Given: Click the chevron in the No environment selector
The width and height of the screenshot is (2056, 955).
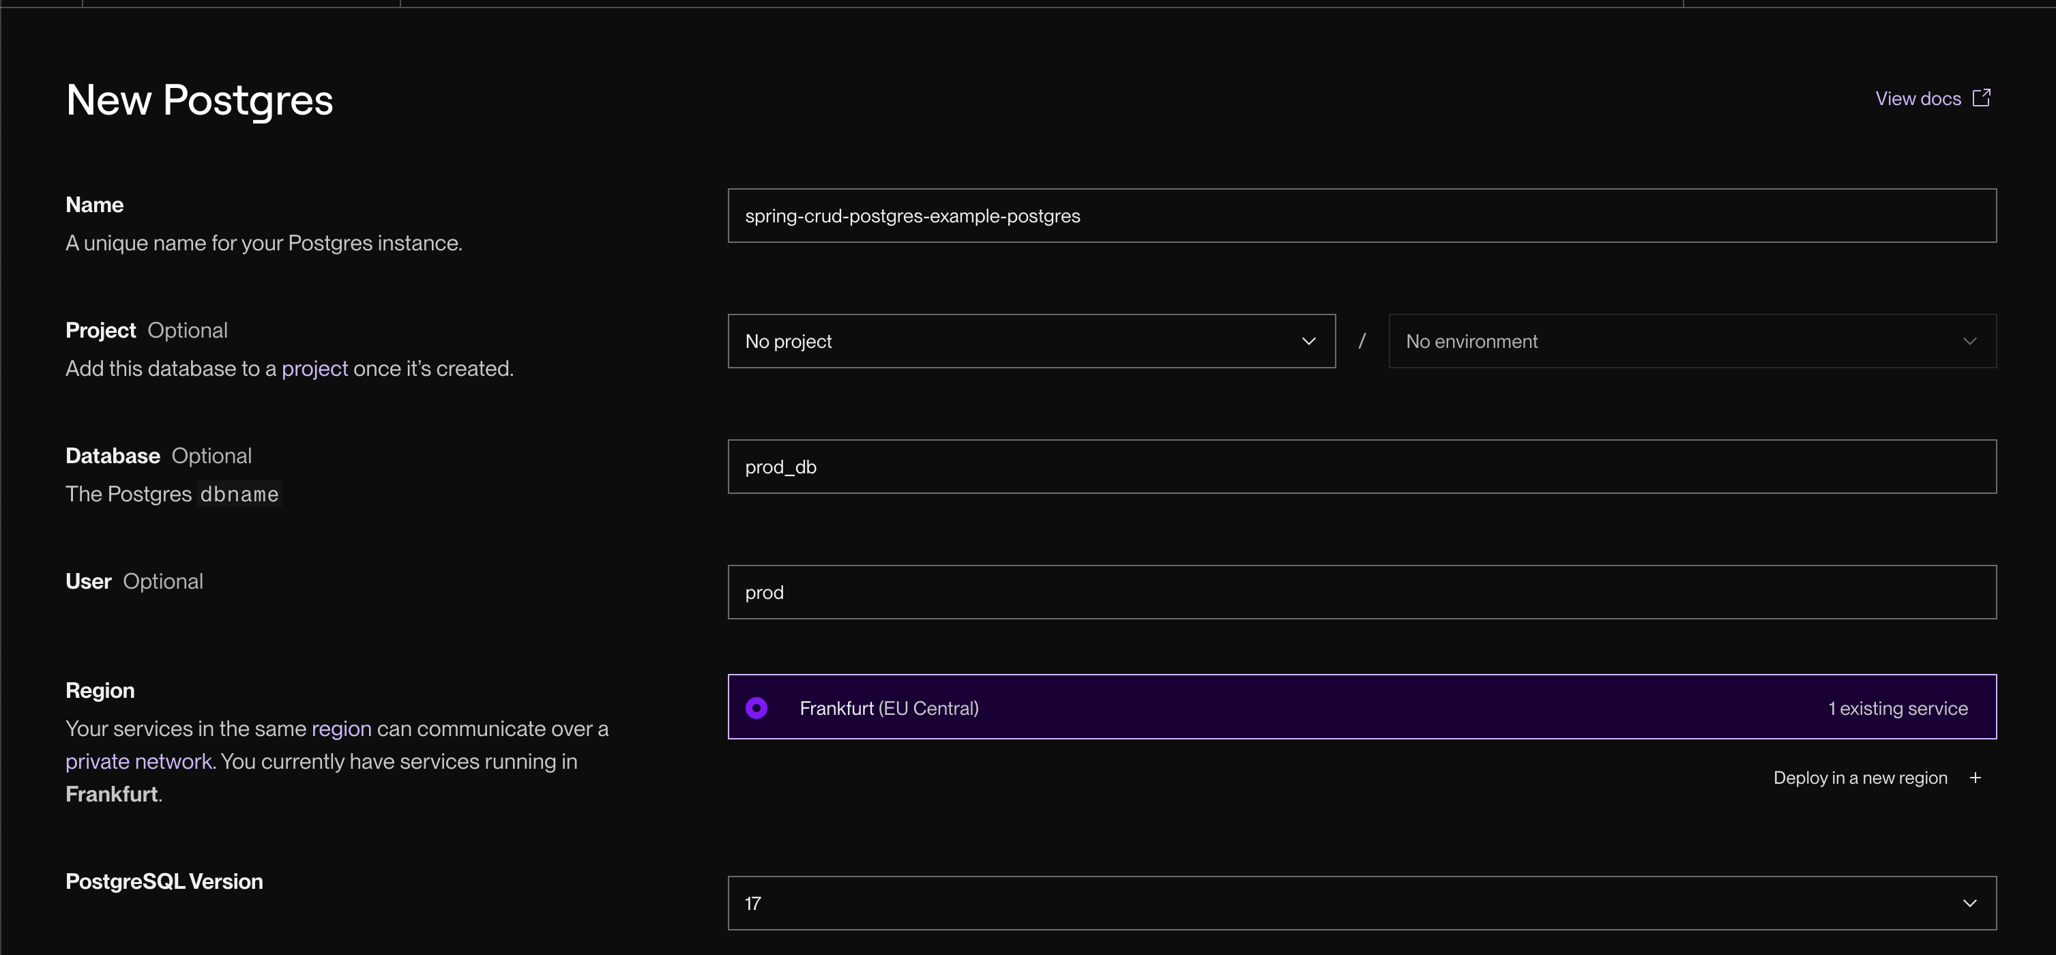Looking at the screenshot, I should pos(1970,340).
